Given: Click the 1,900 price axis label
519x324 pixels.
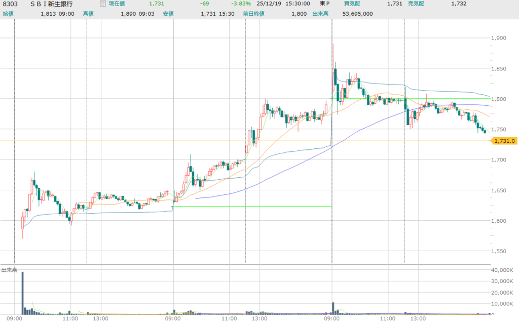Looking at the screenshot, I should click(x=499, y=38).
